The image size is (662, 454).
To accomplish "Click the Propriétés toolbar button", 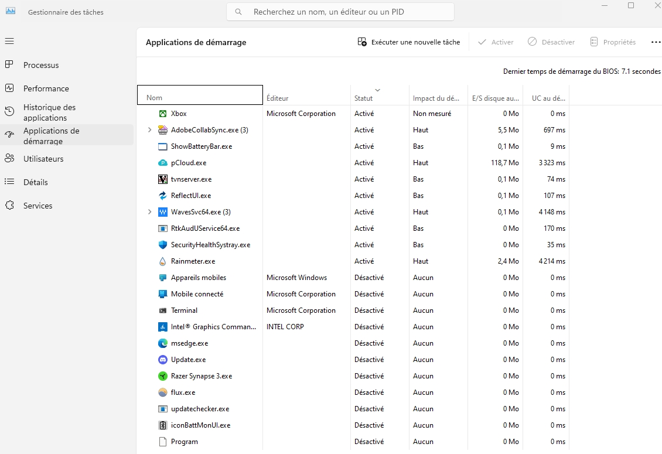I will click(x=612, y=42).
